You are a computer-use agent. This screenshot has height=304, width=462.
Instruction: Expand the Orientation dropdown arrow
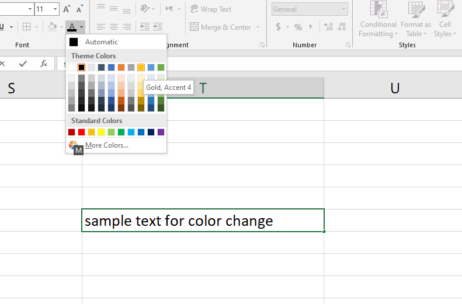[x=154, y=9]
